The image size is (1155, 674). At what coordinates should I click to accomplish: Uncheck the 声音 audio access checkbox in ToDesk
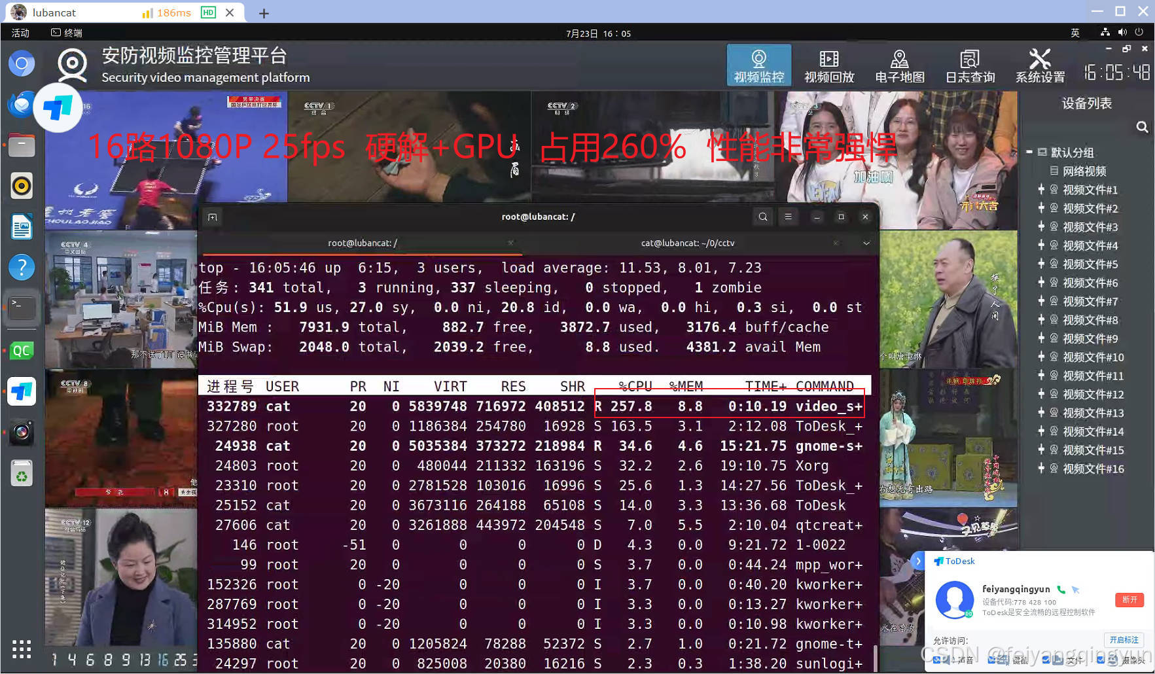coord(936,660)
